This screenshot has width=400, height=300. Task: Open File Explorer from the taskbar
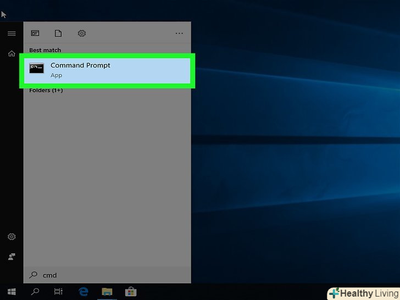107,292
